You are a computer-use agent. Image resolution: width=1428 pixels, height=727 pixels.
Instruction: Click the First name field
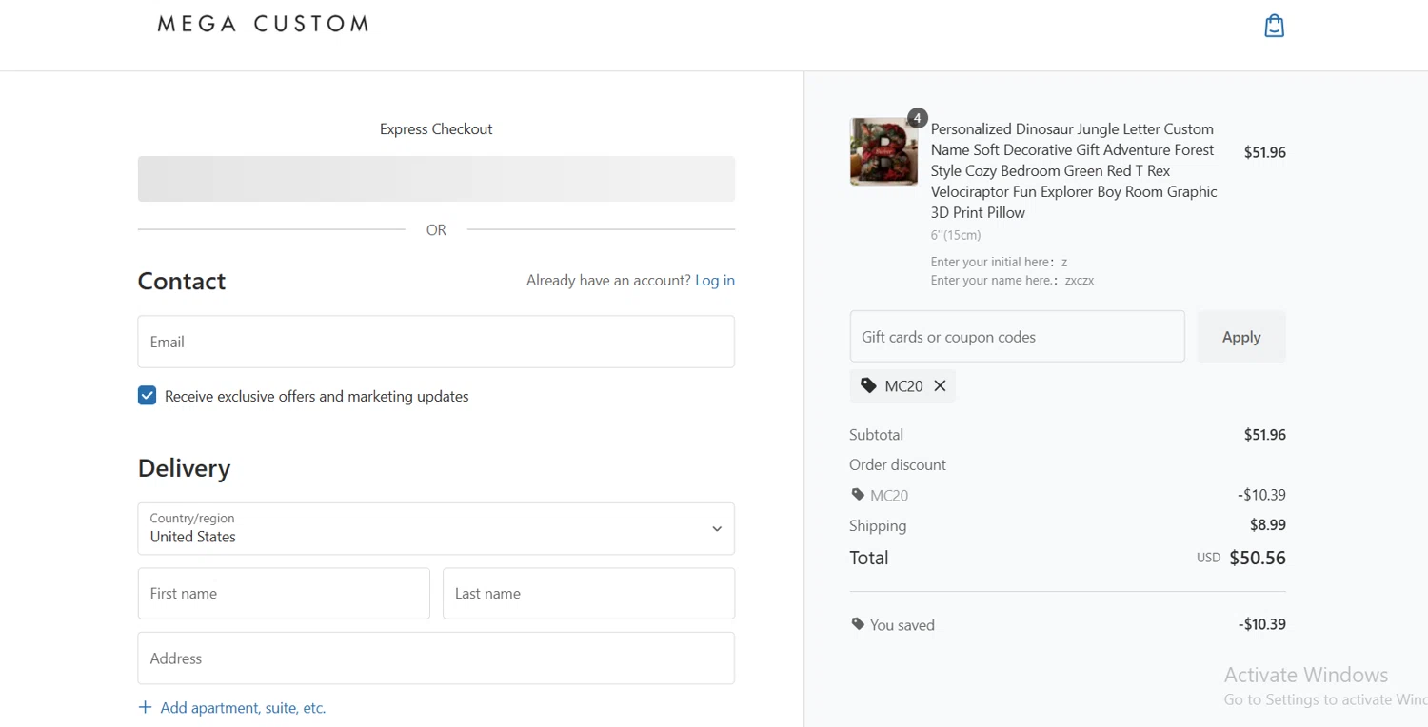click(x=284, y=593)
